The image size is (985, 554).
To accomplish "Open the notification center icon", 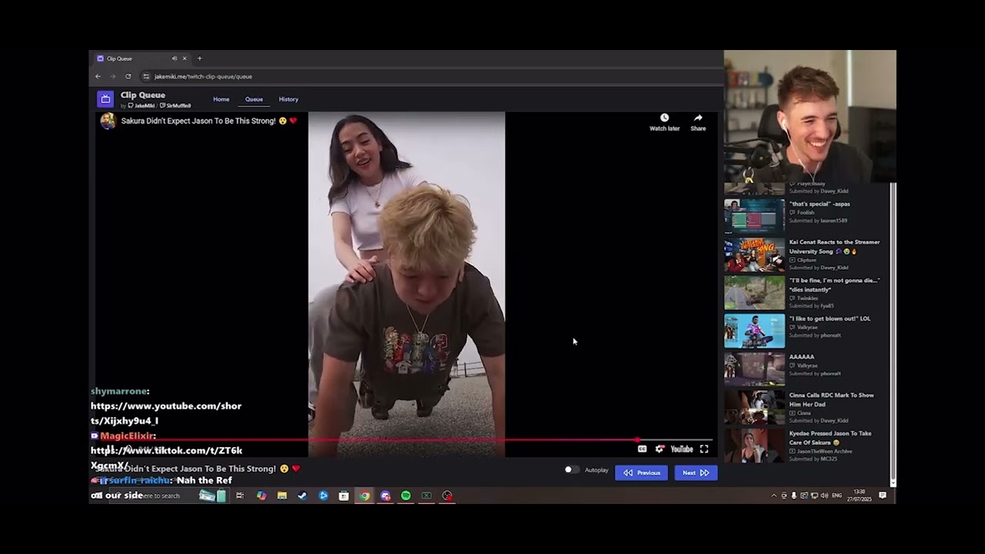I will [883, 496].
